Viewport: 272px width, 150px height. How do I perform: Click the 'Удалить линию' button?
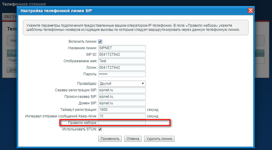[x=159, y=139]
